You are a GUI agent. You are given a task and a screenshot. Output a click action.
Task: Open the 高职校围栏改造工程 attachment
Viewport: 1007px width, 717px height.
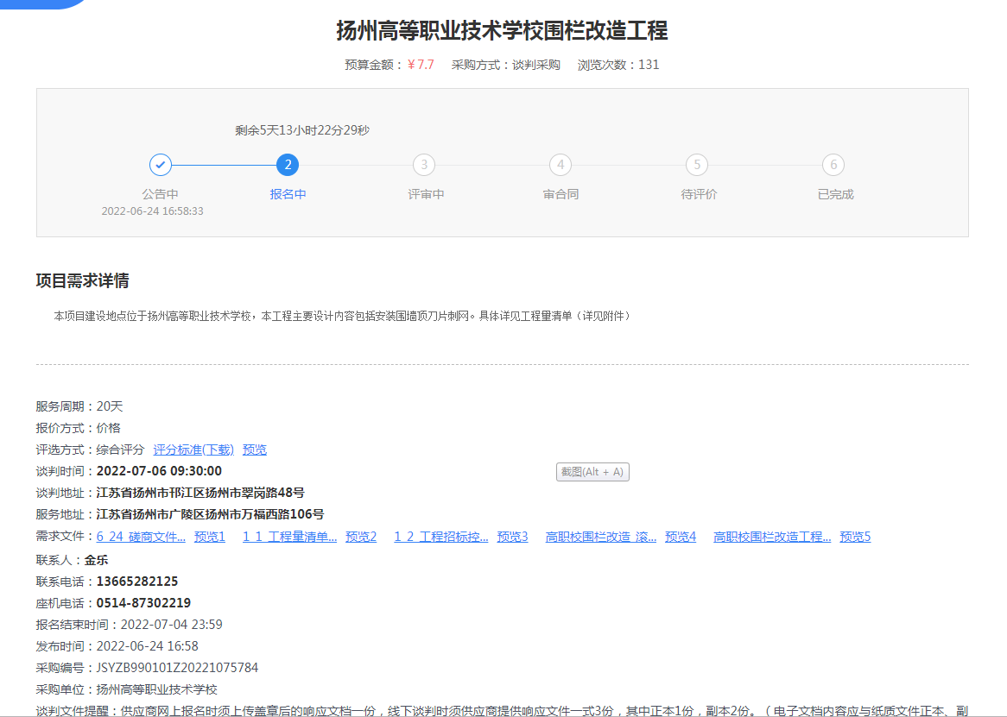772,537
